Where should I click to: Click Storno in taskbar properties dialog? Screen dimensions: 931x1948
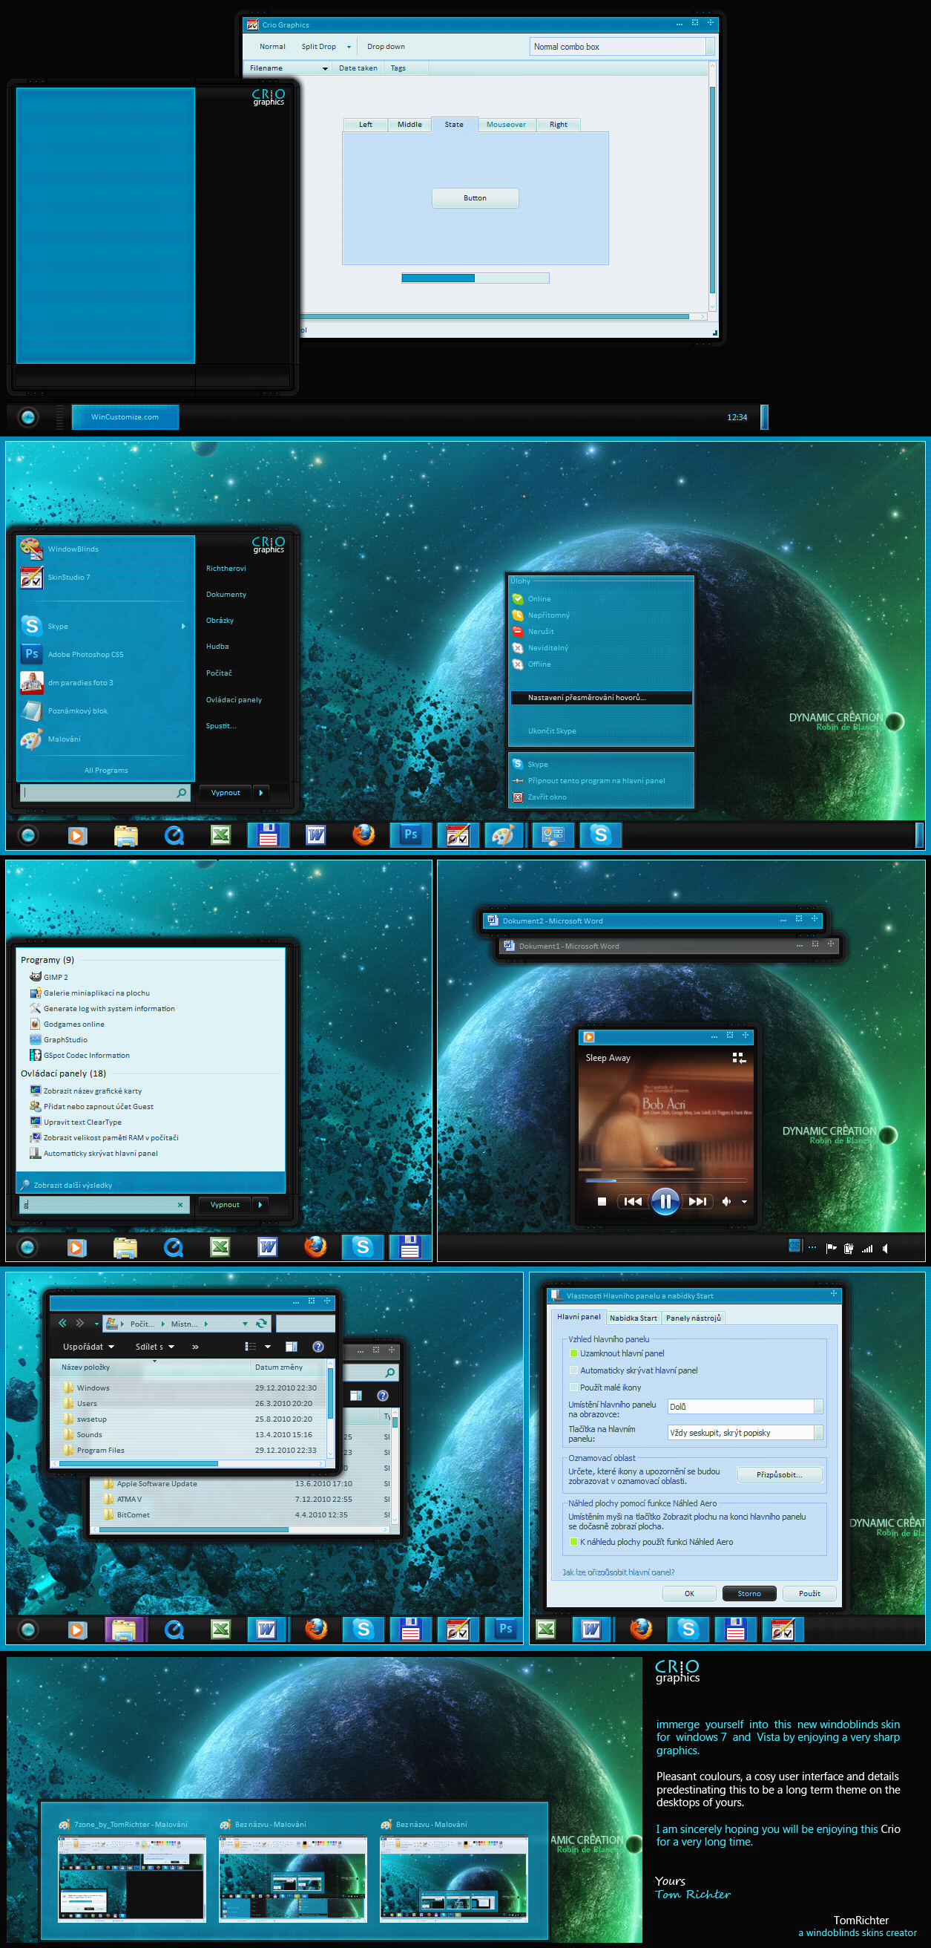[749, 1592]
